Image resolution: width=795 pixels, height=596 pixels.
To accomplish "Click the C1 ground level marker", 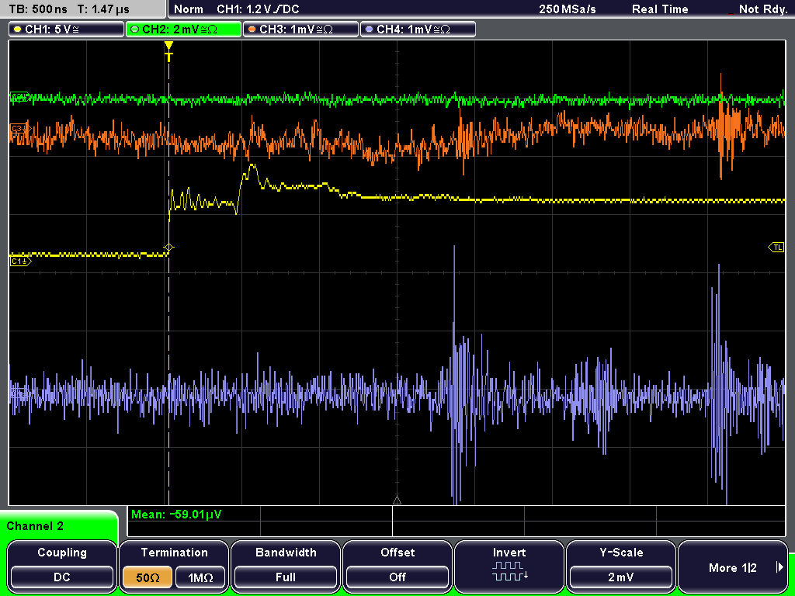I will [20, 261].
